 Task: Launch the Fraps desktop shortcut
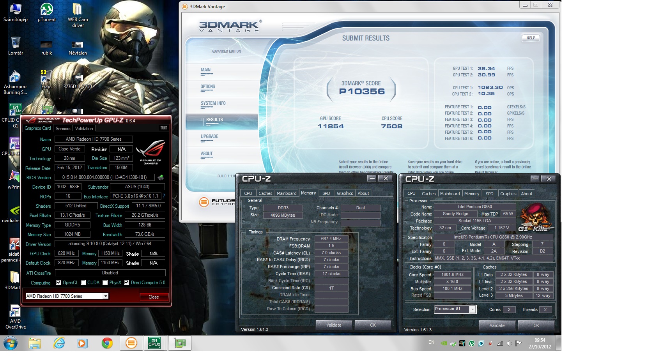(46, 80)
